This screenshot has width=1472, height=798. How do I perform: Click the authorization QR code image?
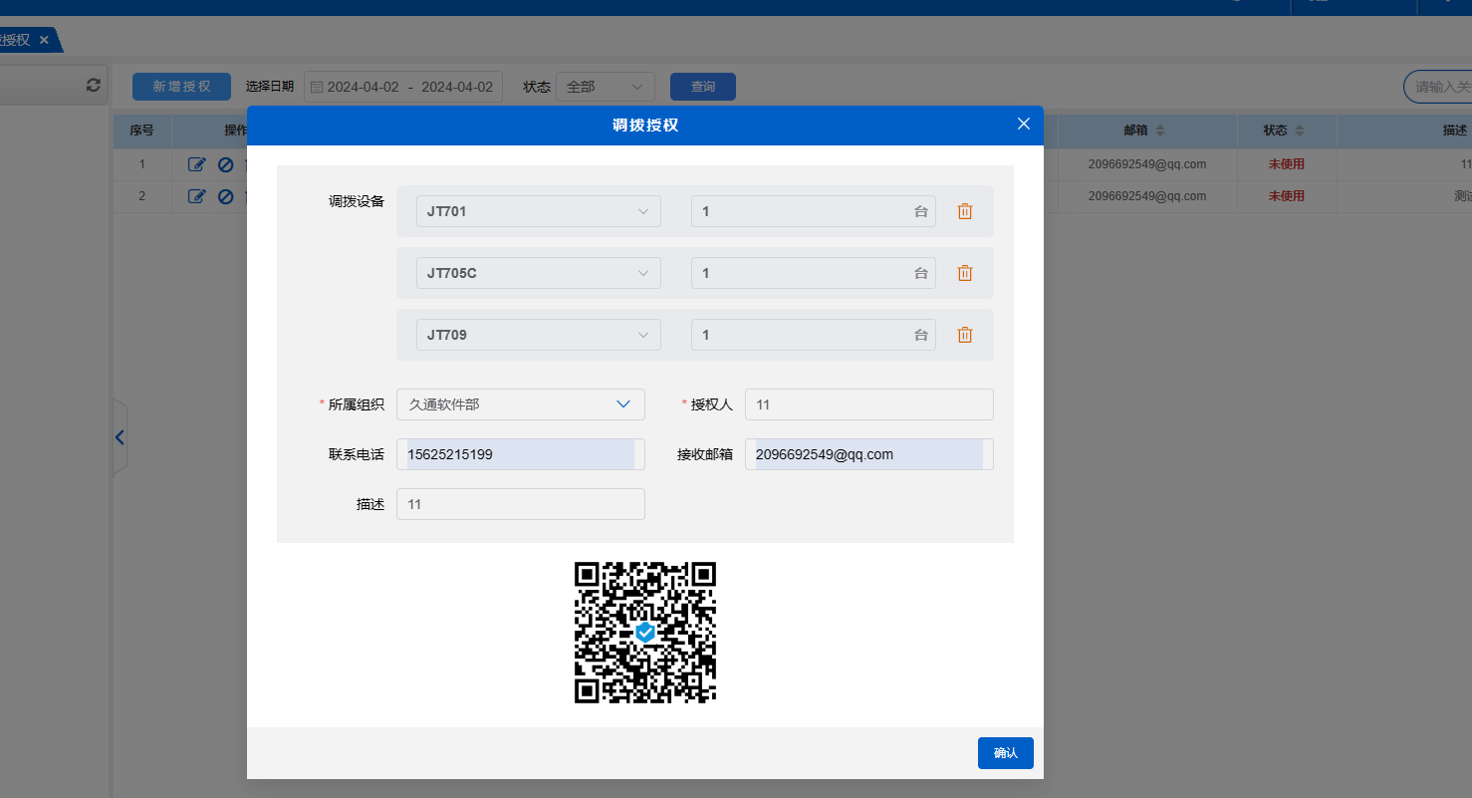(x=644, y=633)
